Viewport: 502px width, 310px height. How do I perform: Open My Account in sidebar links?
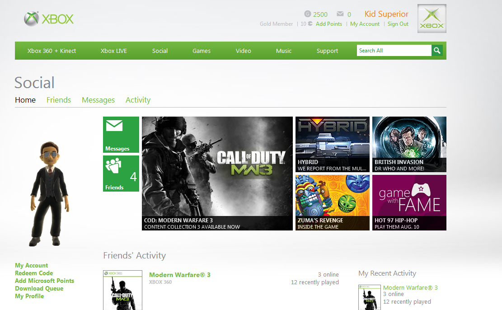click(31, 265)
